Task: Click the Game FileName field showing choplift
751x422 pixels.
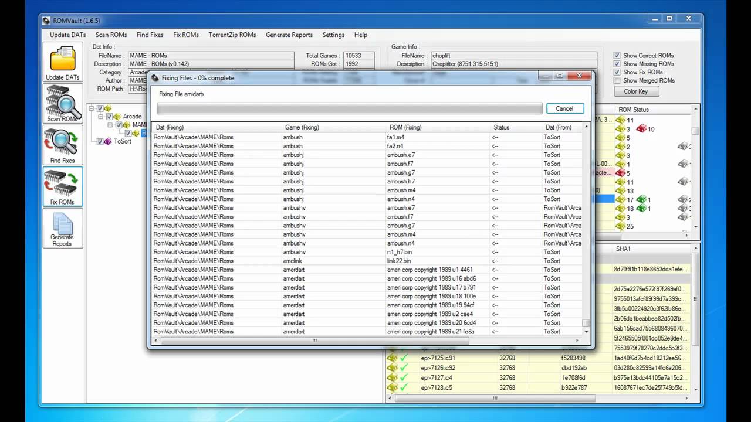Action: click(513, 56)
